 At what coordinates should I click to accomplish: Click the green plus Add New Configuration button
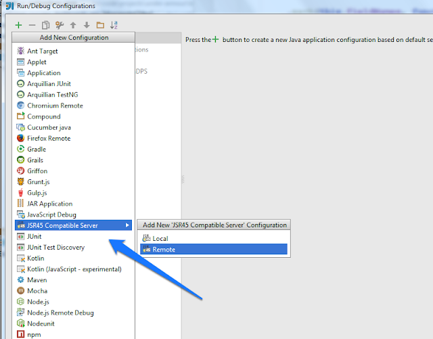coord(18,25)
